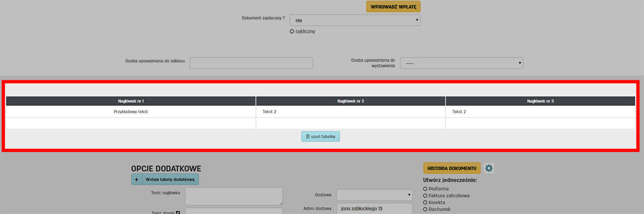This screenshot has height=214, width=644.
Task: Choose the Proforma radio button
Action: [425, 189]
